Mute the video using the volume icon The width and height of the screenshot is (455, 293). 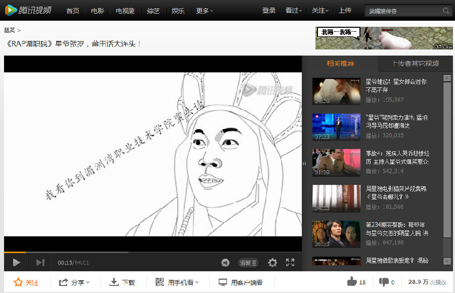coord(225,263)
